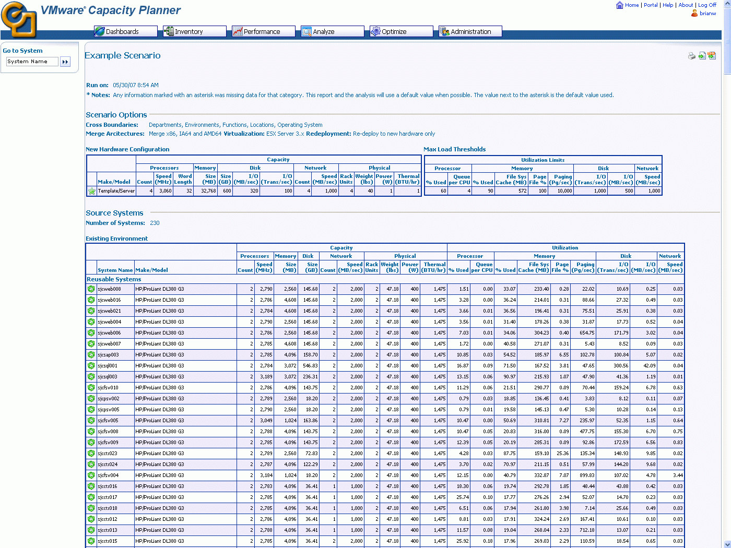Screen dimensions: 731x548
Task: Click the star icon beside Template/Server
Action: 91,191
